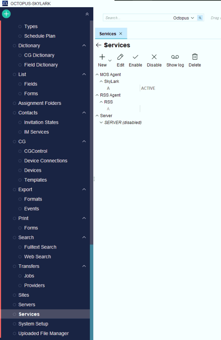Click the Edit pencil icon
This screenshot has width=221, height=340.
(120, 57)
